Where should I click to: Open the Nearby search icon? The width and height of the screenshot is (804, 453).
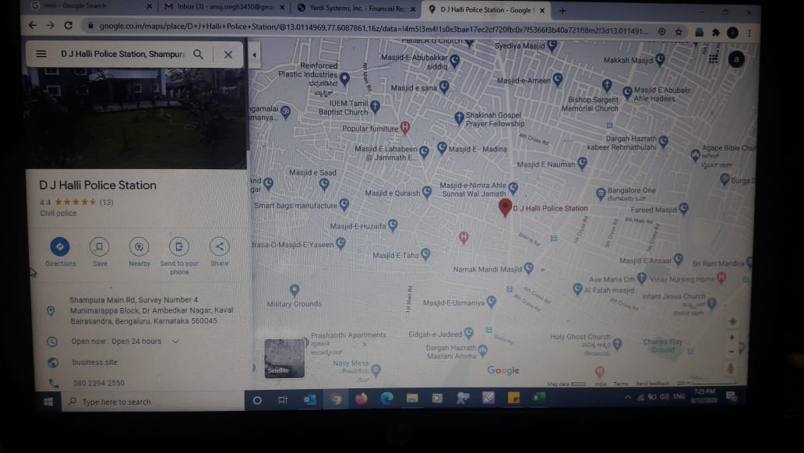pos(139,246)
